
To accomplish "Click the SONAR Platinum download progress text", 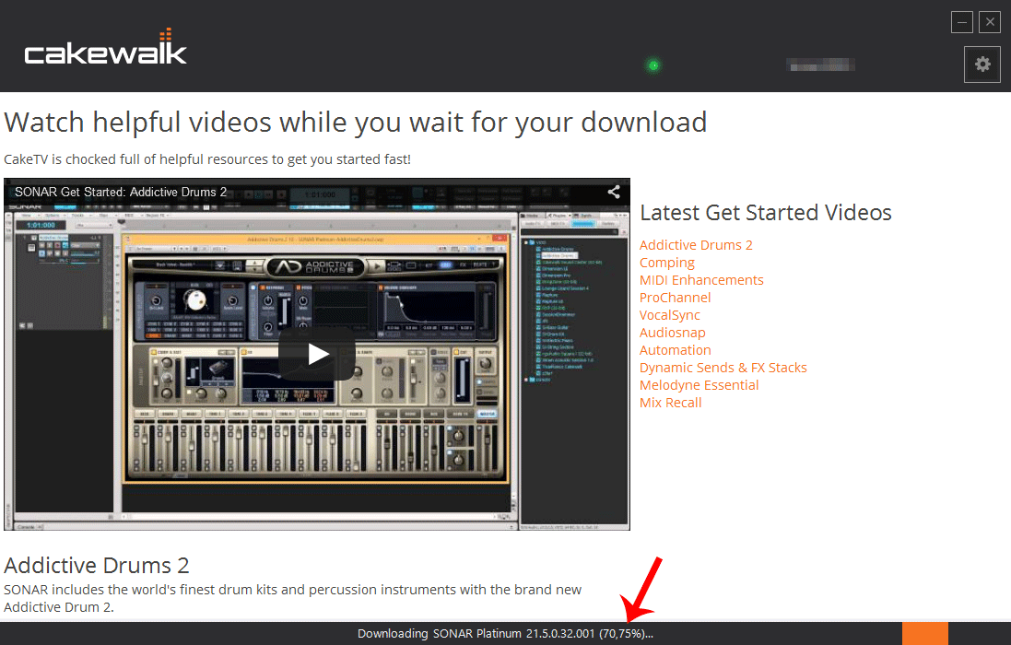I will [x=505, y=634].
